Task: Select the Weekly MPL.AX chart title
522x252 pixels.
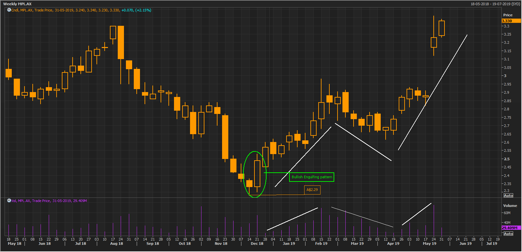Action: point(17,4)
